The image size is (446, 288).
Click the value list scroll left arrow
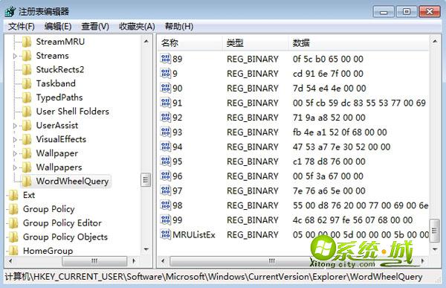click(164, 261)
